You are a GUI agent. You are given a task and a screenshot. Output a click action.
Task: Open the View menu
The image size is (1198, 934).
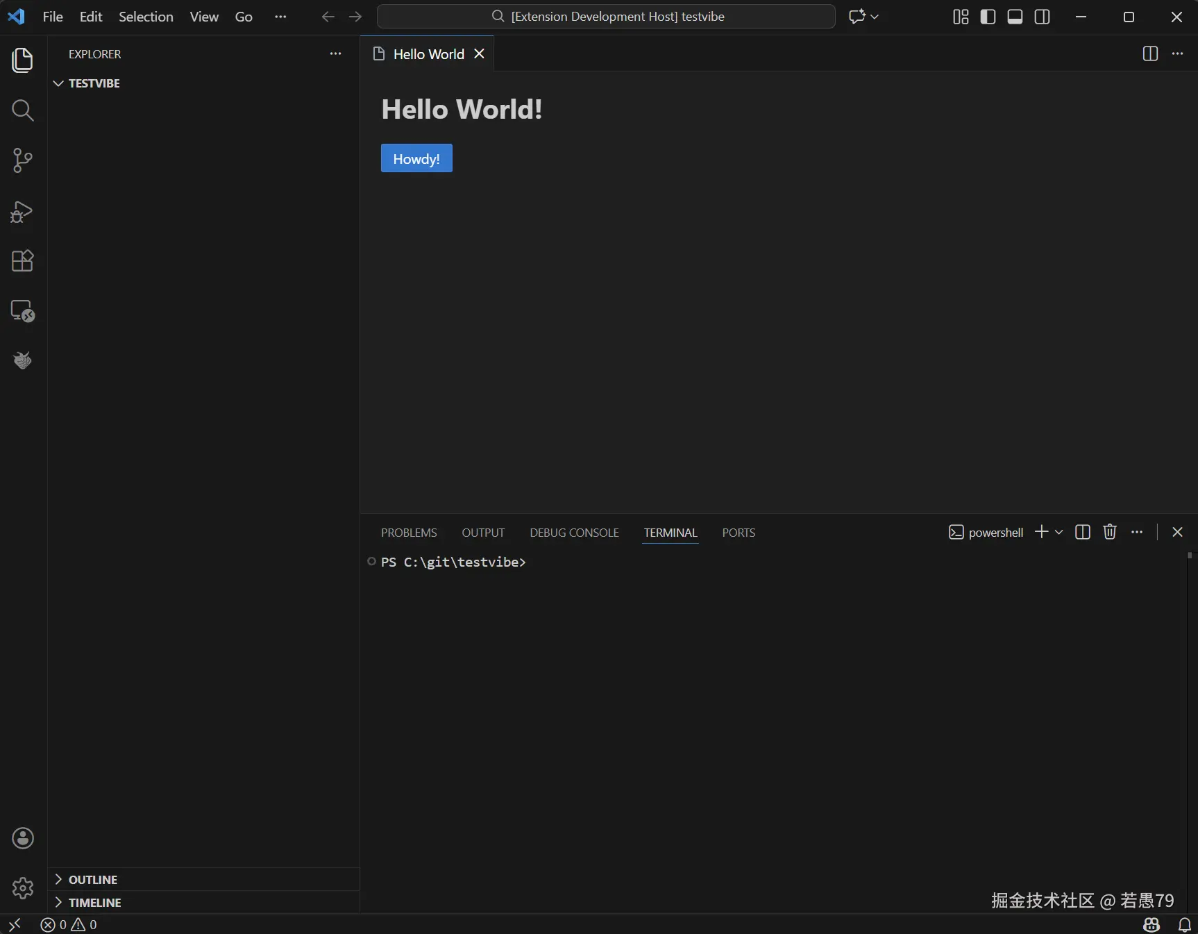point(204,17)
